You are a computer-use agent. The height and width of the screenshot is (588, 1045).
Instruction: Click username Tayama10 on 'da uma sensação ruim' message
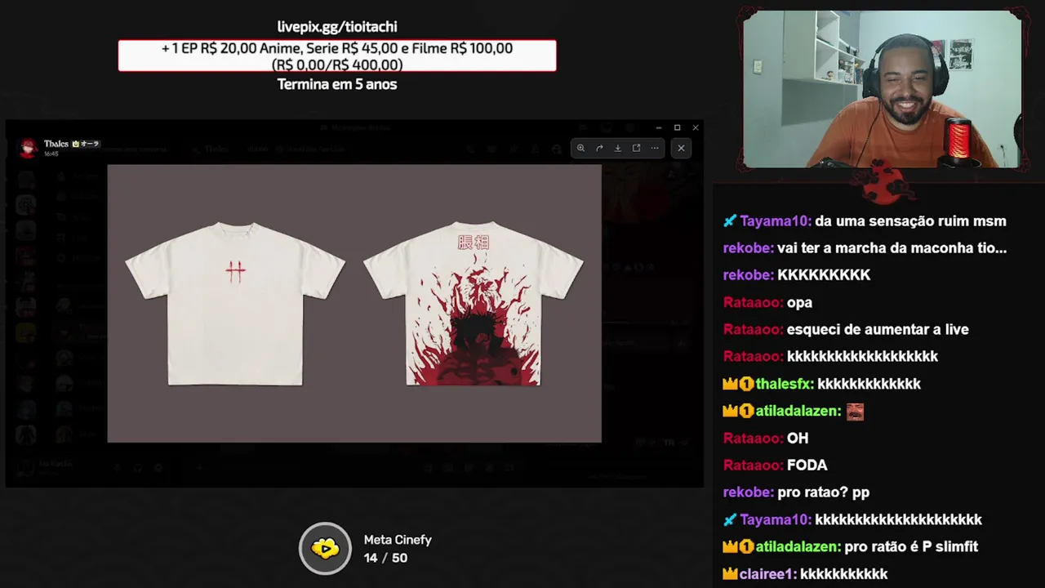coord(776,221)
